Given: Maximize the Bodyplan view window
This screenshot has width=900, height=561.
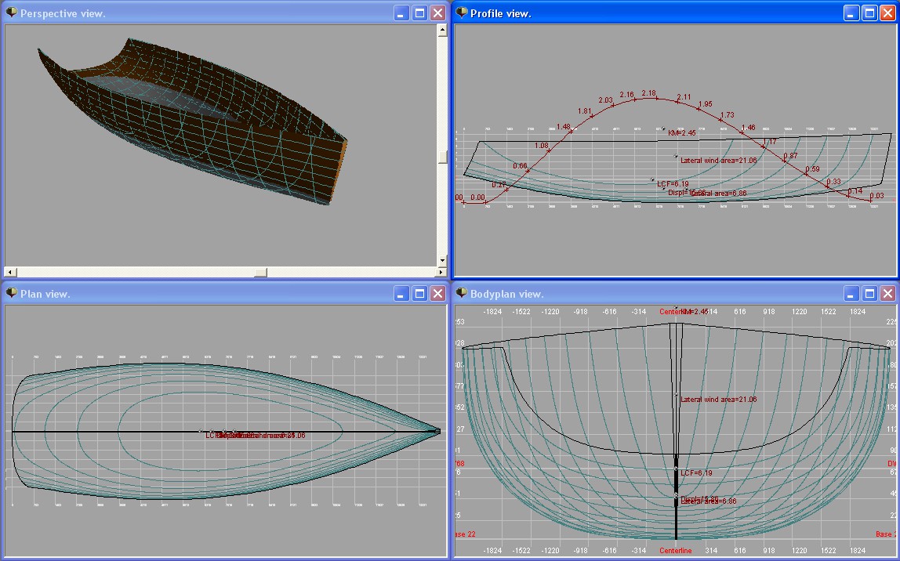Looking at the screenshot, I should click(x=869, y=293).
